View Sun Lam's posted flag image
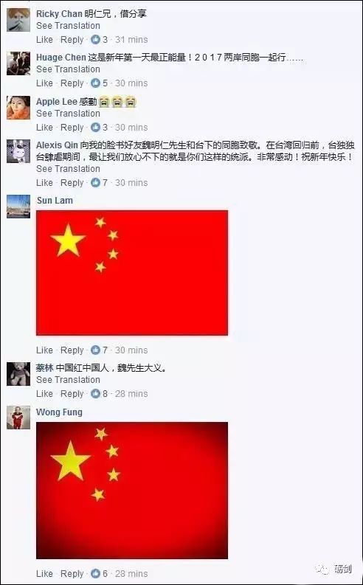Screen dimensions: 363x585 point(132,273)
